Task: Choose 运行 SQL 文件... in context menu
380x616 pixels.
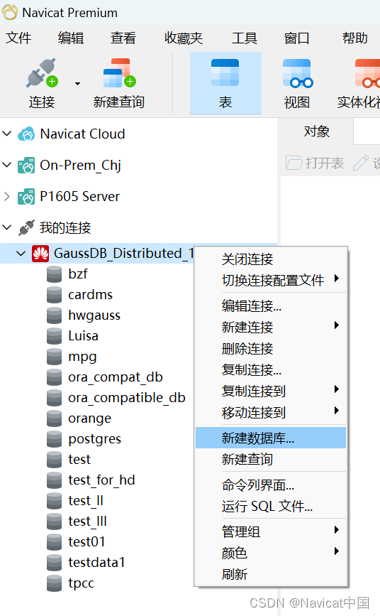Action: pos(271,507)
